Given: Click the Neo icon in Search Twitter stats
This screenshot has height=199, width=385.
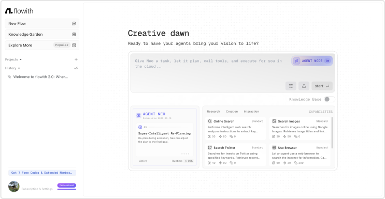Looking at the screenshot, I should tap(209, 163).
